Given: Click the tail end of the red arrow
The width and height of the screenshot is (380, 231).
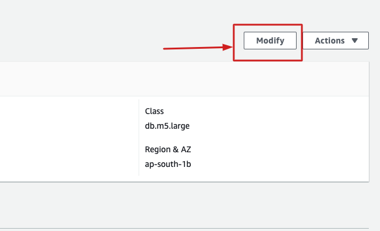Looking at the screenshot, I should (165, 49).
